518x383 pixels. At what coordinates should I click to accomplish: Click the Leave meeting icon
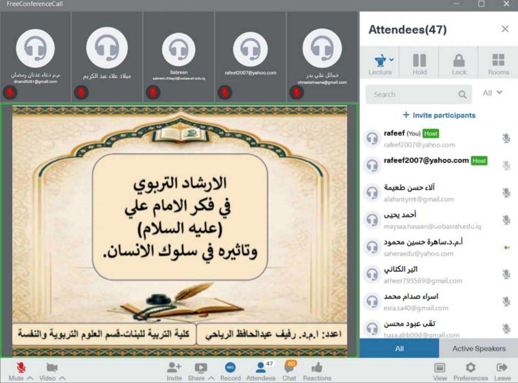pos(502,368)
